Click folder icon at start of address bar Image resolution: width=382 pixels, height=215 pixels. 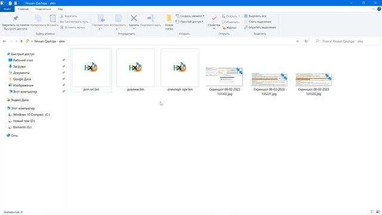(27, 41)
